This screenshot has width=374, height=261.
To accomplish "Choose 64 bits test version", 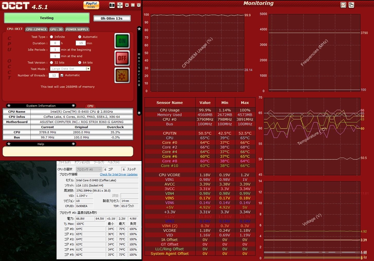I will click(80, 62).
